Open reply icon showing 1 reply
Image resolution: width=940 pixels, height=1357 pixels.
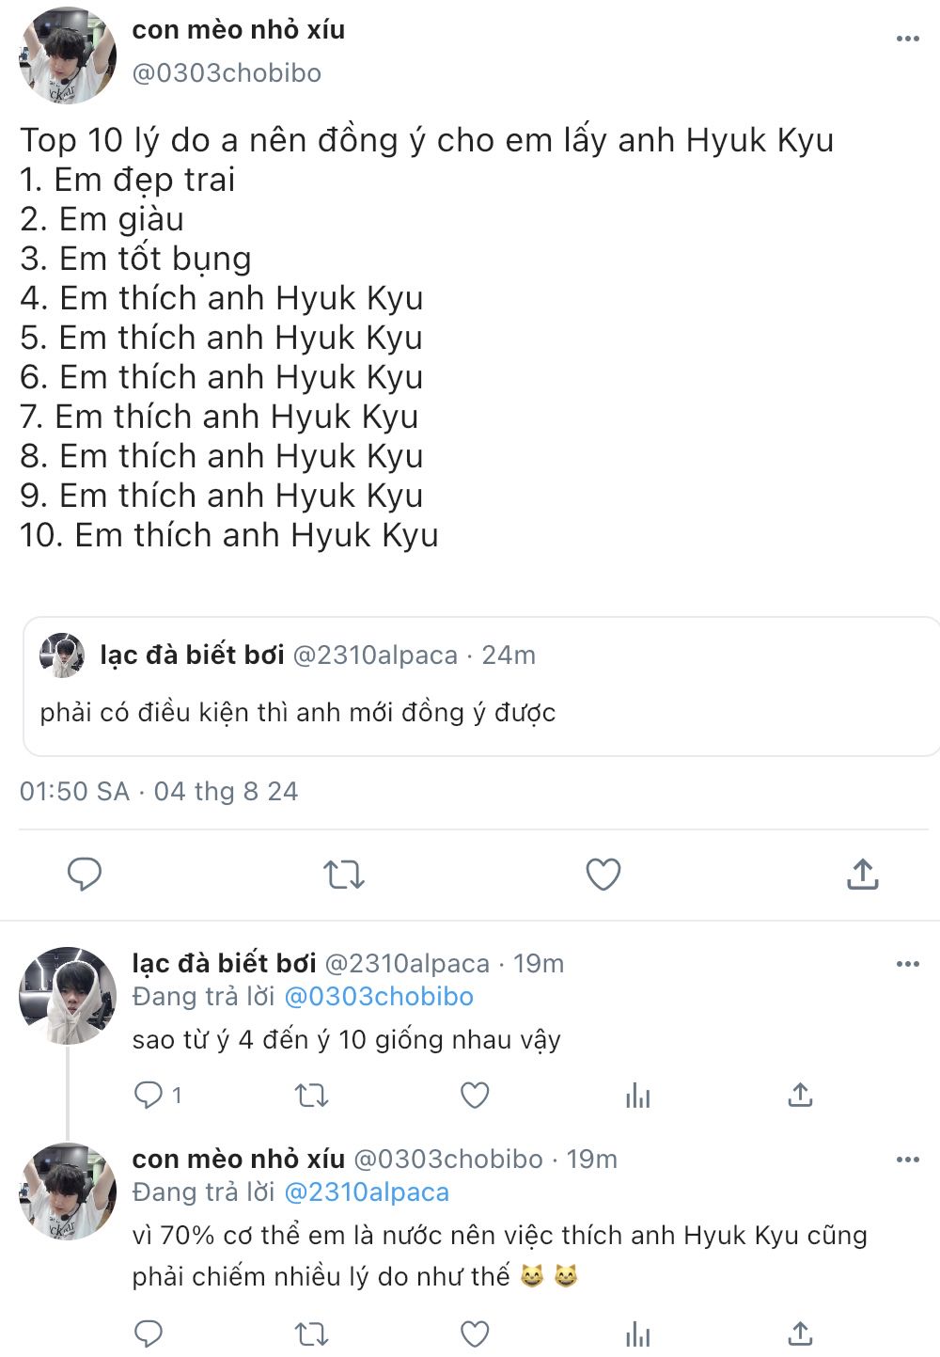point(149,1095)
